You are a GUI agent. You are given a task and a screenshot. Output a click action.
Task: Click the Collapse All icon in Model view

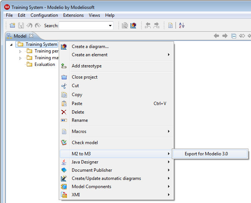coord(234,36)
